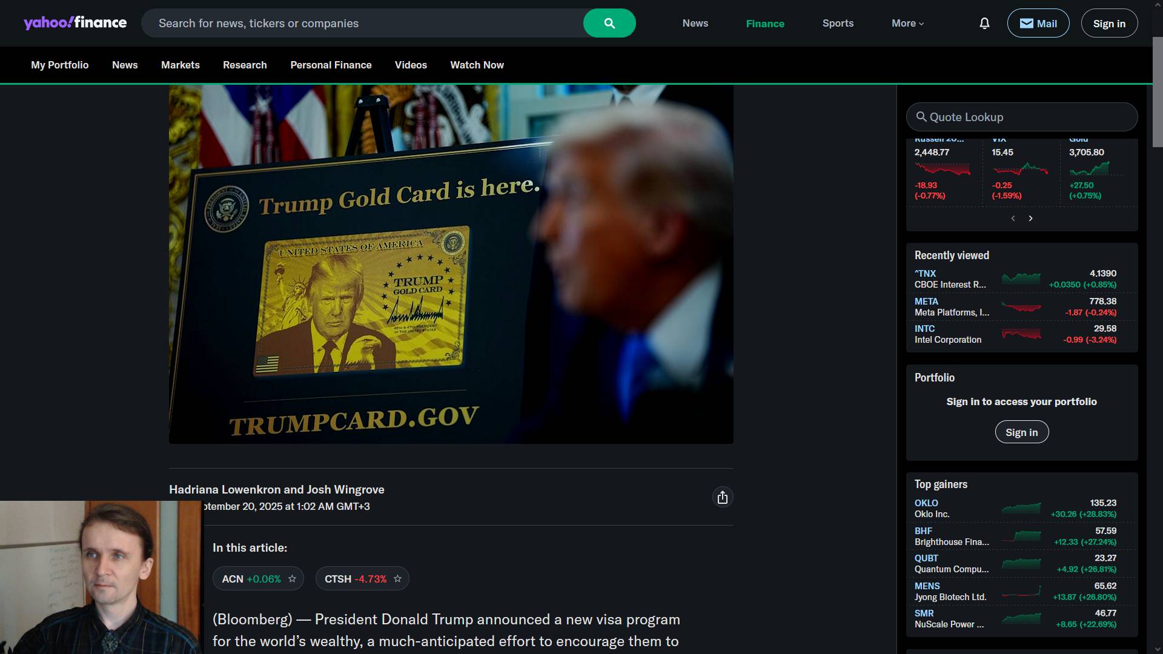1163x654 pixels.
Task: Click Quote Lookup magnifier icon
Action: (921, 117)
